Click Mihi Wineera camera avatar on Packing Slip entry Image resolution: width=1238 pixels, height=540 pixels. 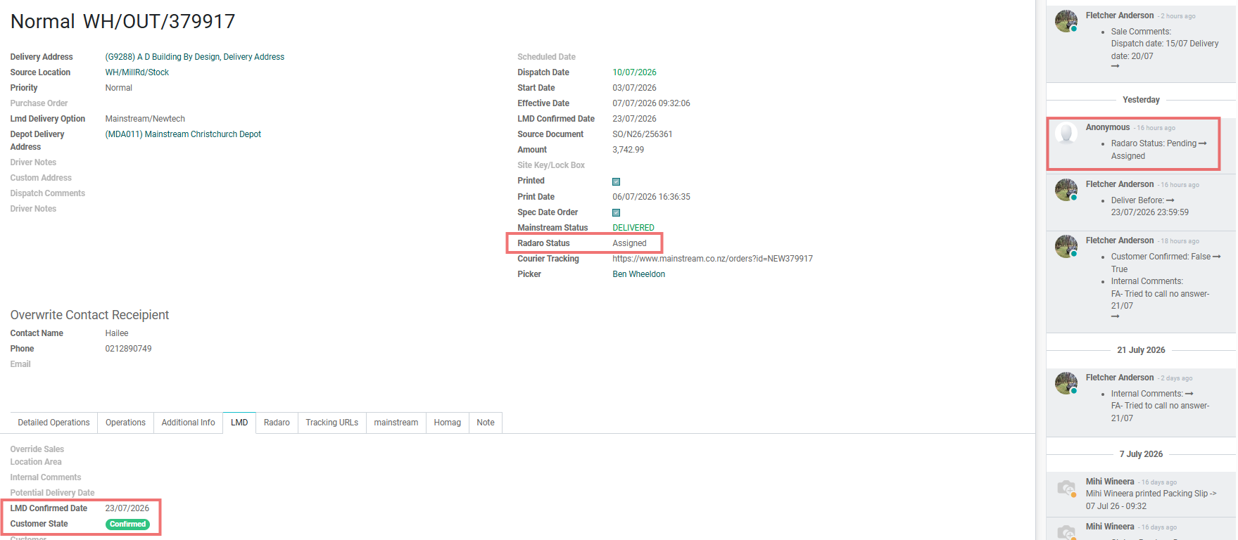[1066, 487]
